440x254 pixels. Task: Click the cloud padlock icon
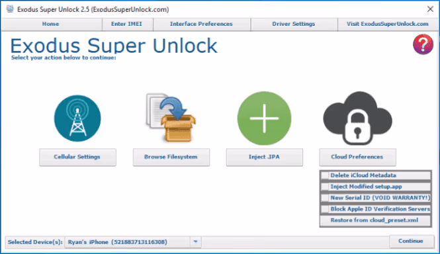point(357,118)
